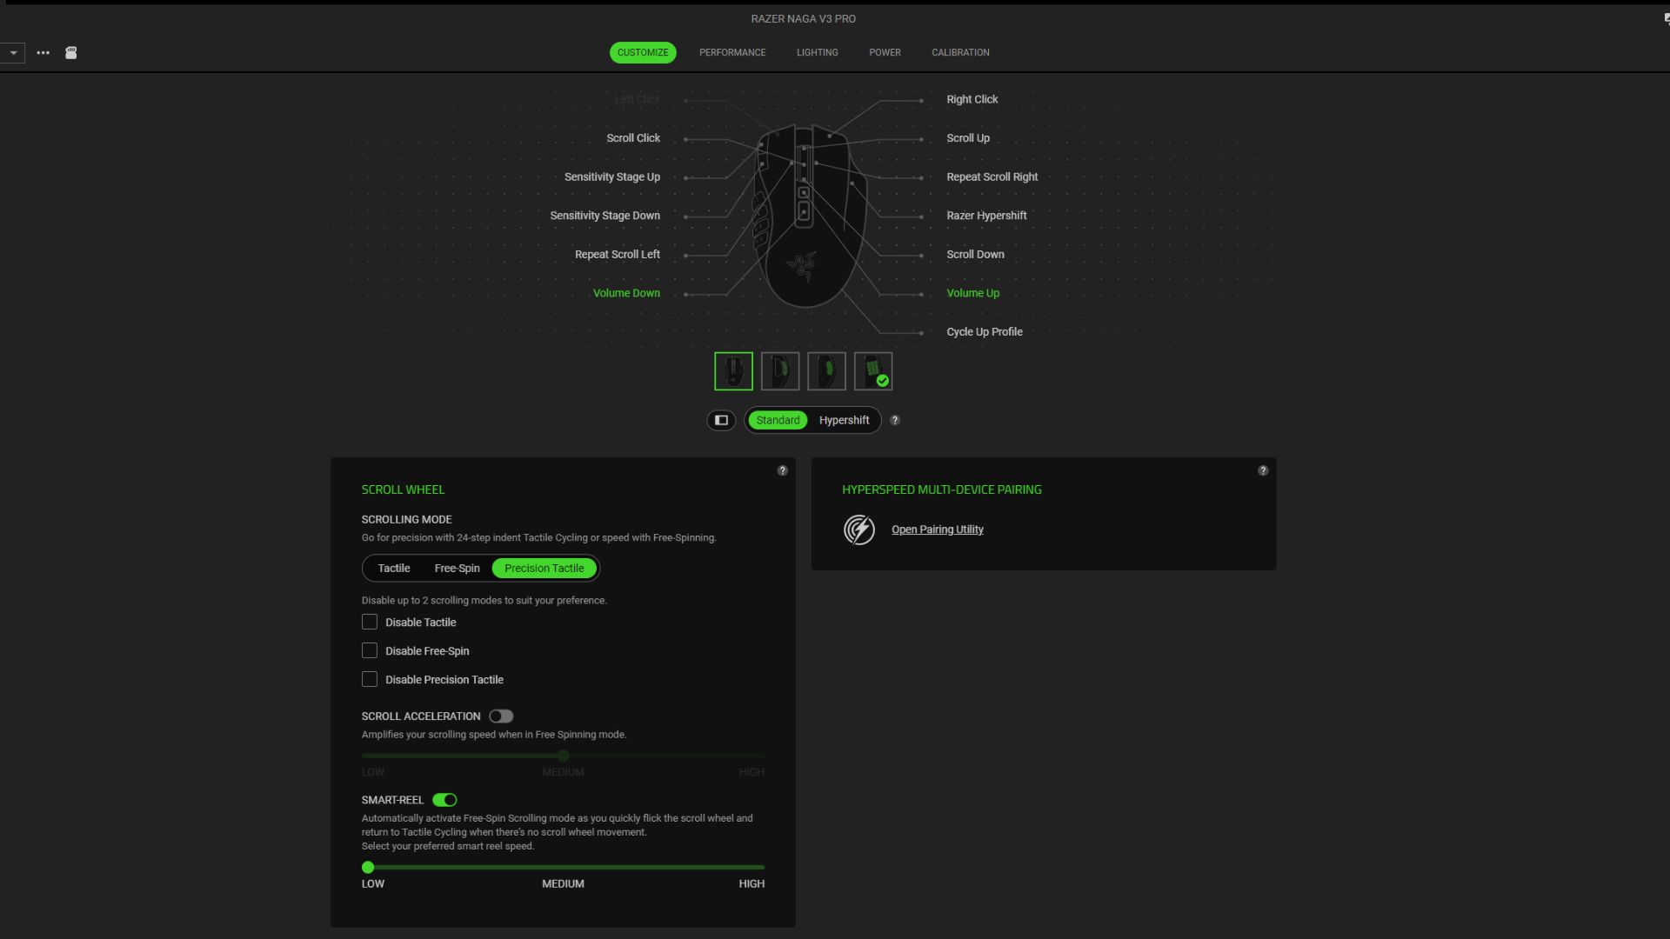Click the Scroll Click button assignment
The height and width of the screenshot is (939, 1670).
click(633, 138)
